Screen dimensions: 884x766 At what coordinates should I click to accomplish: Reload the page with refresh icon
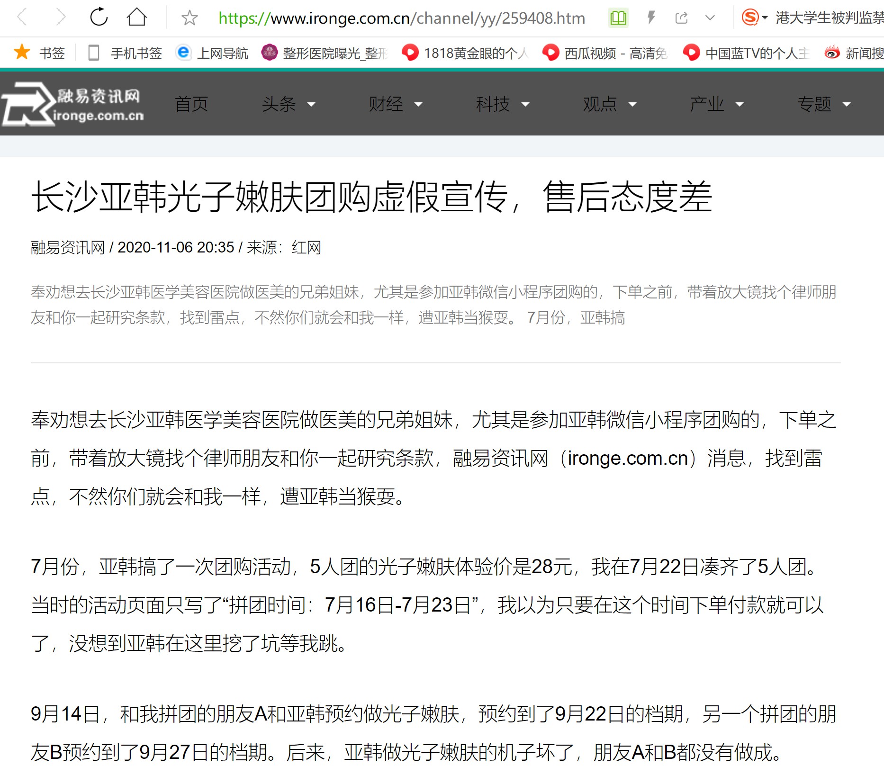tap(99, 18)
